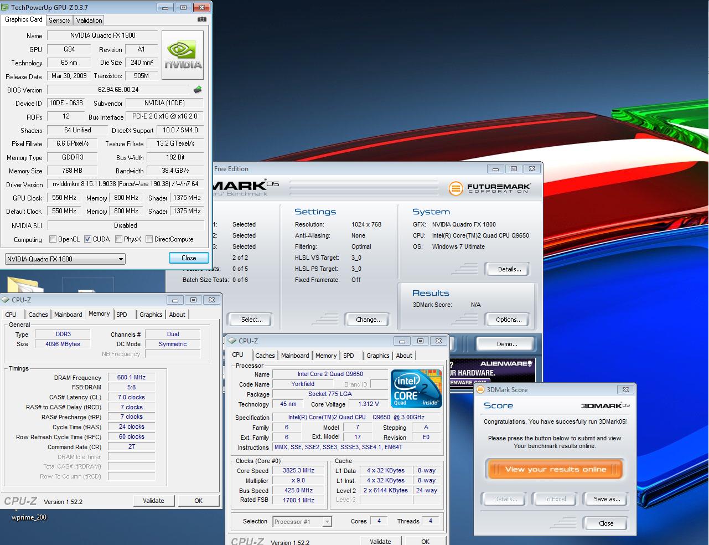Click the GPU-Z title bar icon
Screen dimensions: 709x545
pyautogui.click(x=6, y=7)
